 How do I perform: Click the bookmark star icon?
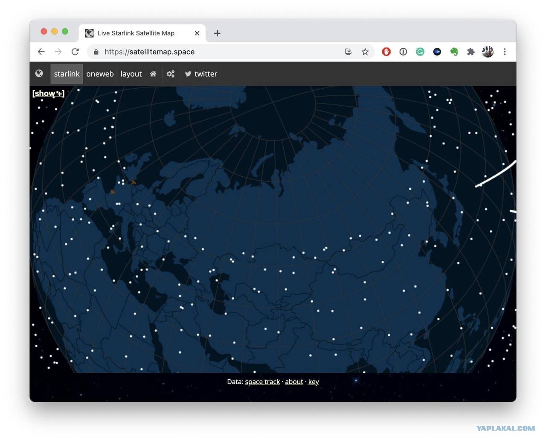[365, 52]
